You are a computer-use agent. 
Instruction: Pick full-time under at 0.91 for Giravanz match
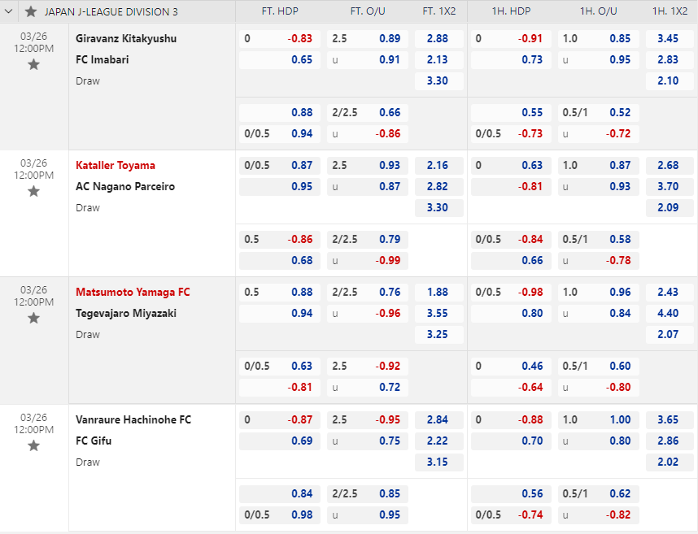367,60
